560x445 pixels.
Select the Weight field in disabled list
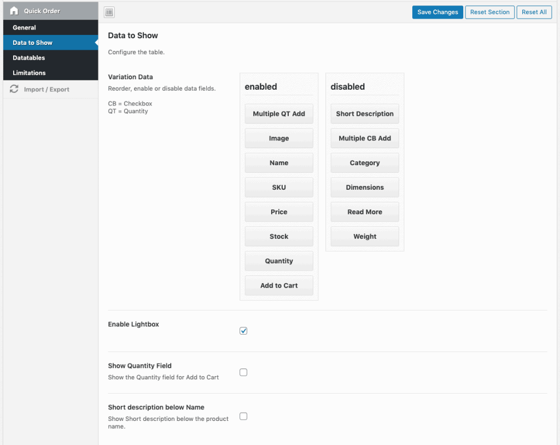[x=365, y=237]
